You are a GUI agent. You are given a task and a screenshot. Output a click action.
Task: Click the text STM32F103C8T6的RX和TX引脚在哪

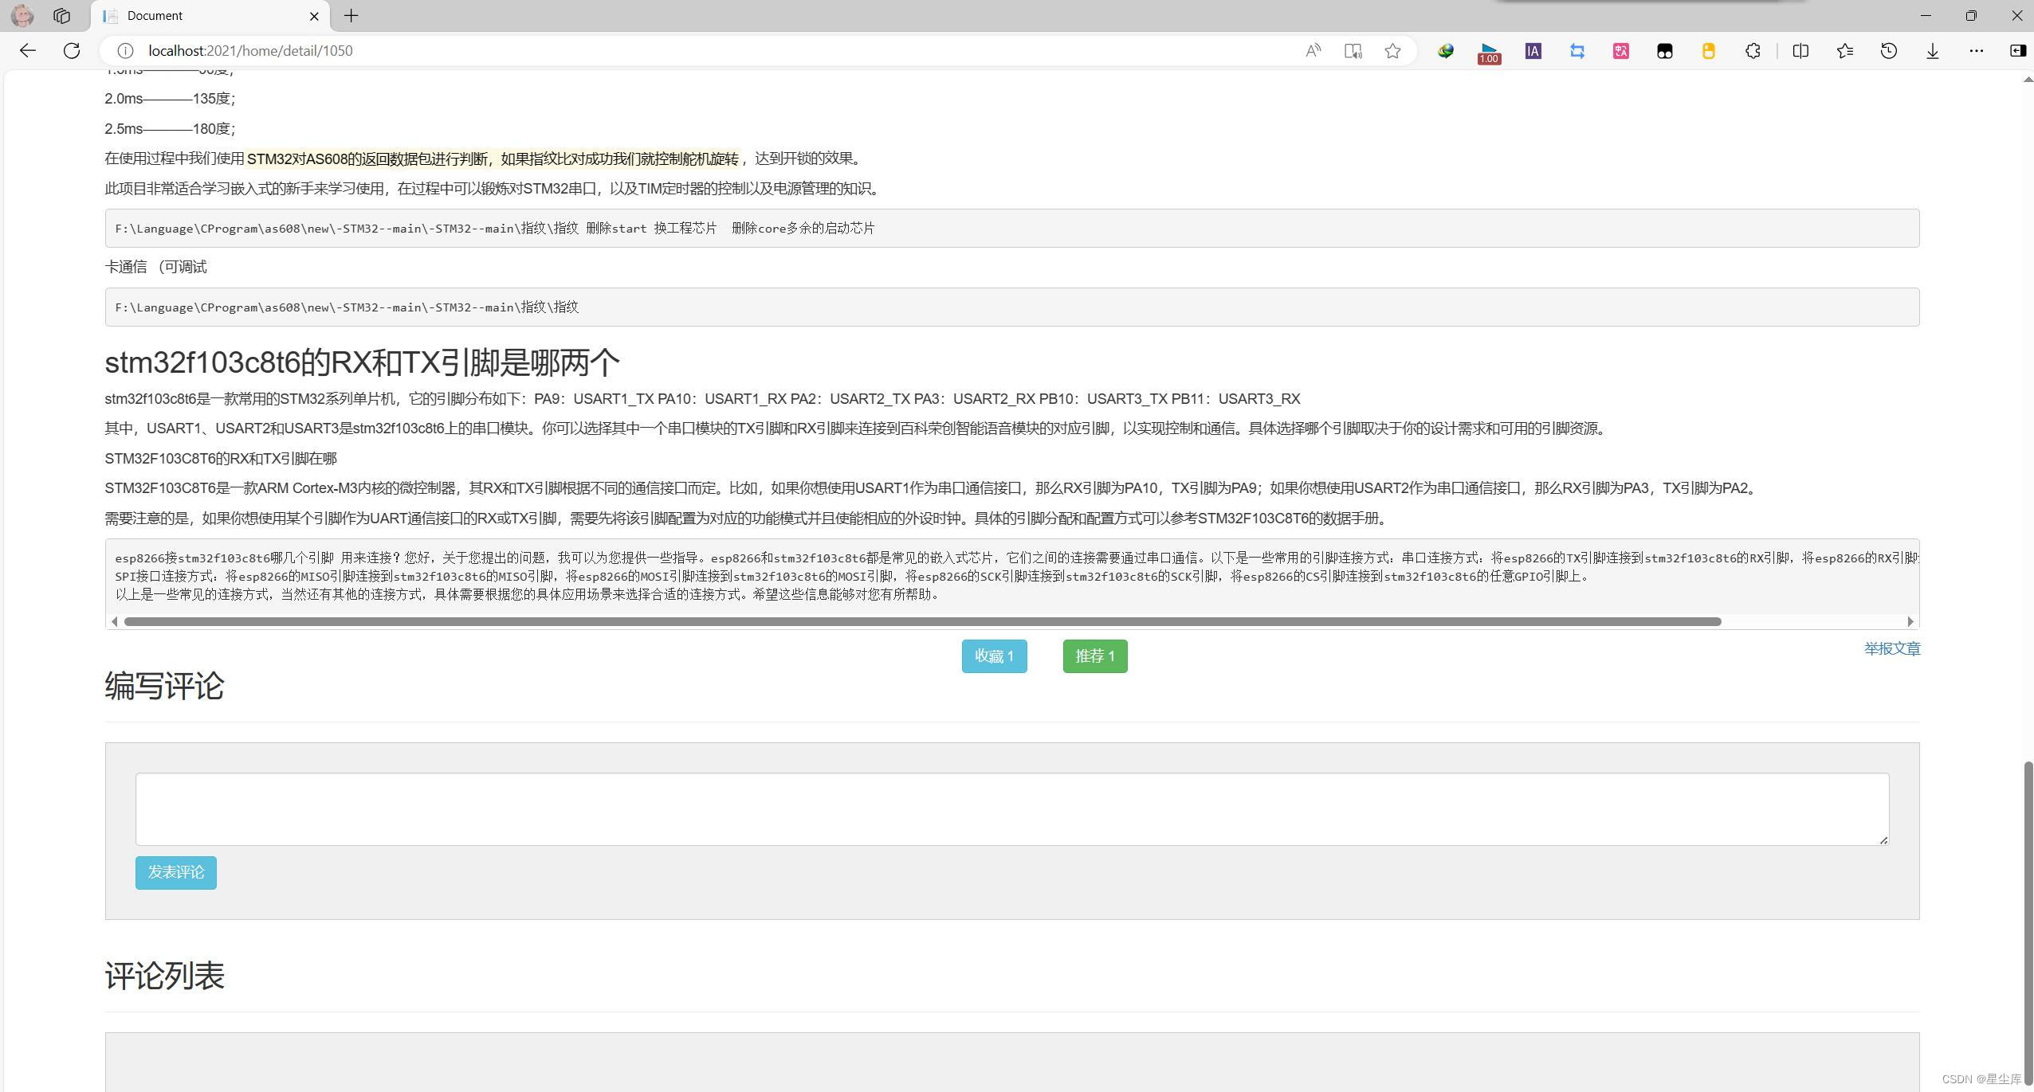click(221, 459)
